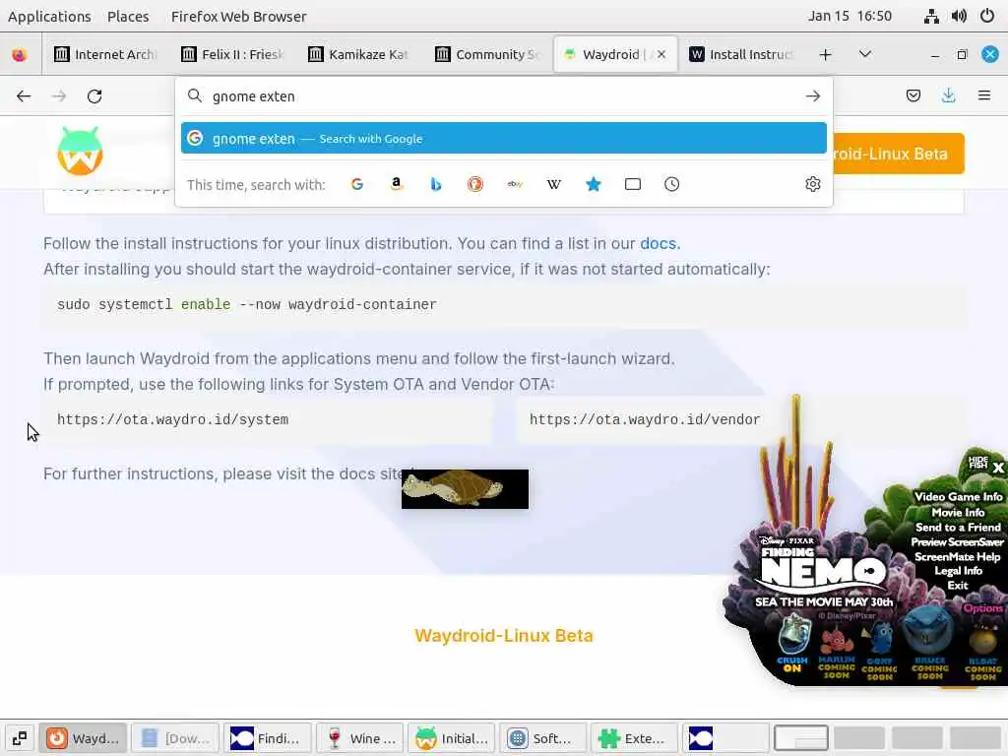Switch to Wine taskbar window
The height and width of the screenshot is (756, 1008).
pyautogui.click(x=360, y=738)
